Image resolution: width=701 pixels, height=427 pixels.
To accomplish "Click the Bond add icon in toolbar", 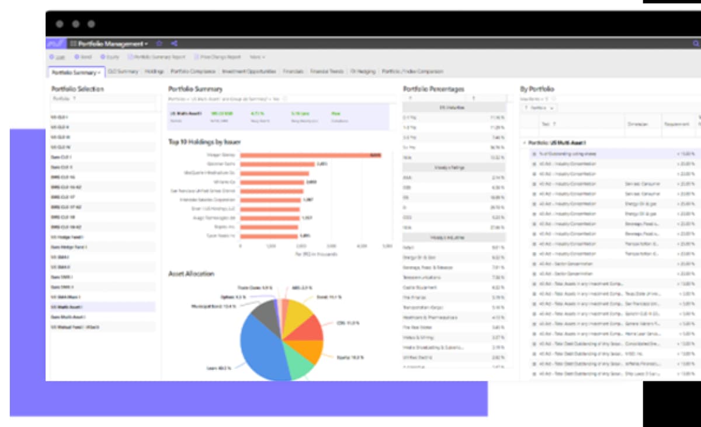I will coord(77,57).
